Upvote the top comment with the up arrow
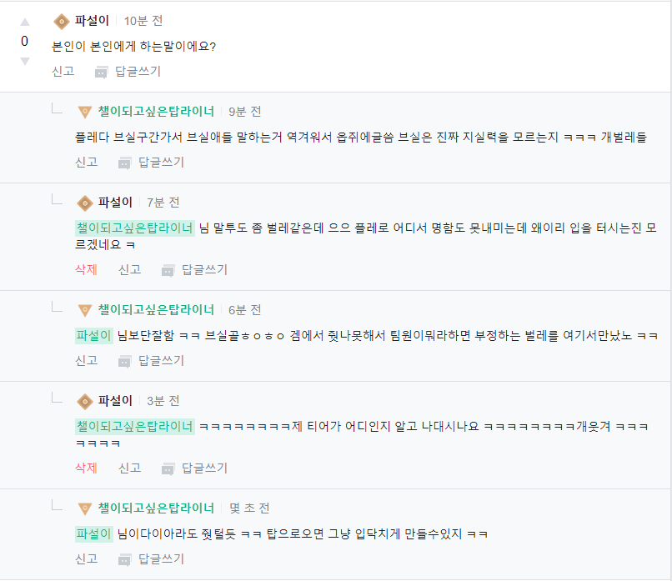This screenshot has width=672, height=581. tap(24, 23)
